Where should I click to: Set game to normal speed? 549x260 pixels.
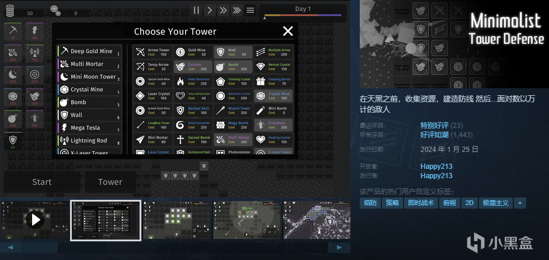(210, 10)
